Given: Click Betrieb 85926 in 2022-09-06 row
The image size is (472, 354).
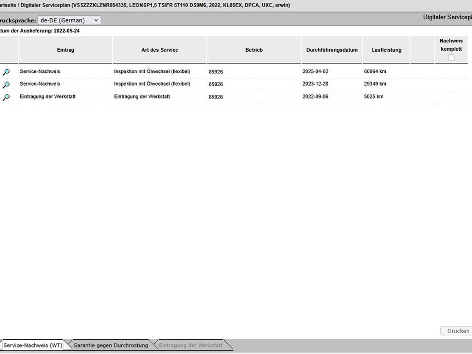Looking at the screenshot, I should 216,97.
